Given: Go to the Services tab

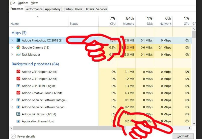Looking at the screenshot, I should coord(102,9).
